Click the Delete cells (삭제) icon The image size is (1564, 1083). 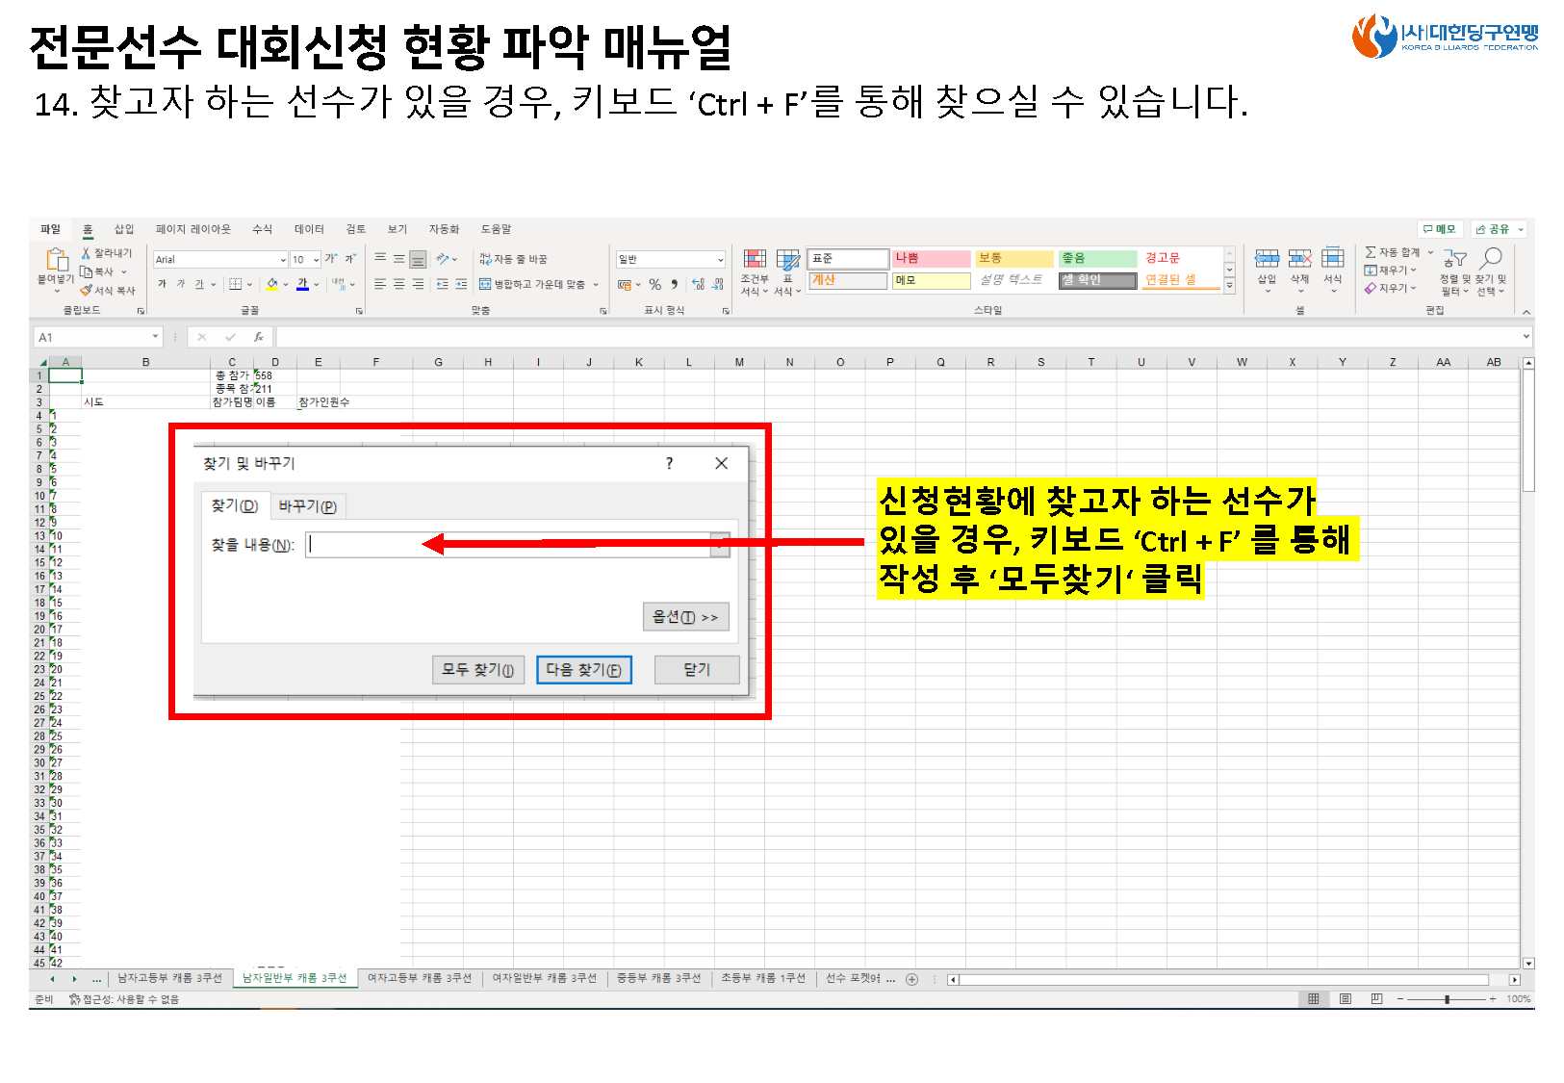pyautogui.click(x=1300, y=258)
